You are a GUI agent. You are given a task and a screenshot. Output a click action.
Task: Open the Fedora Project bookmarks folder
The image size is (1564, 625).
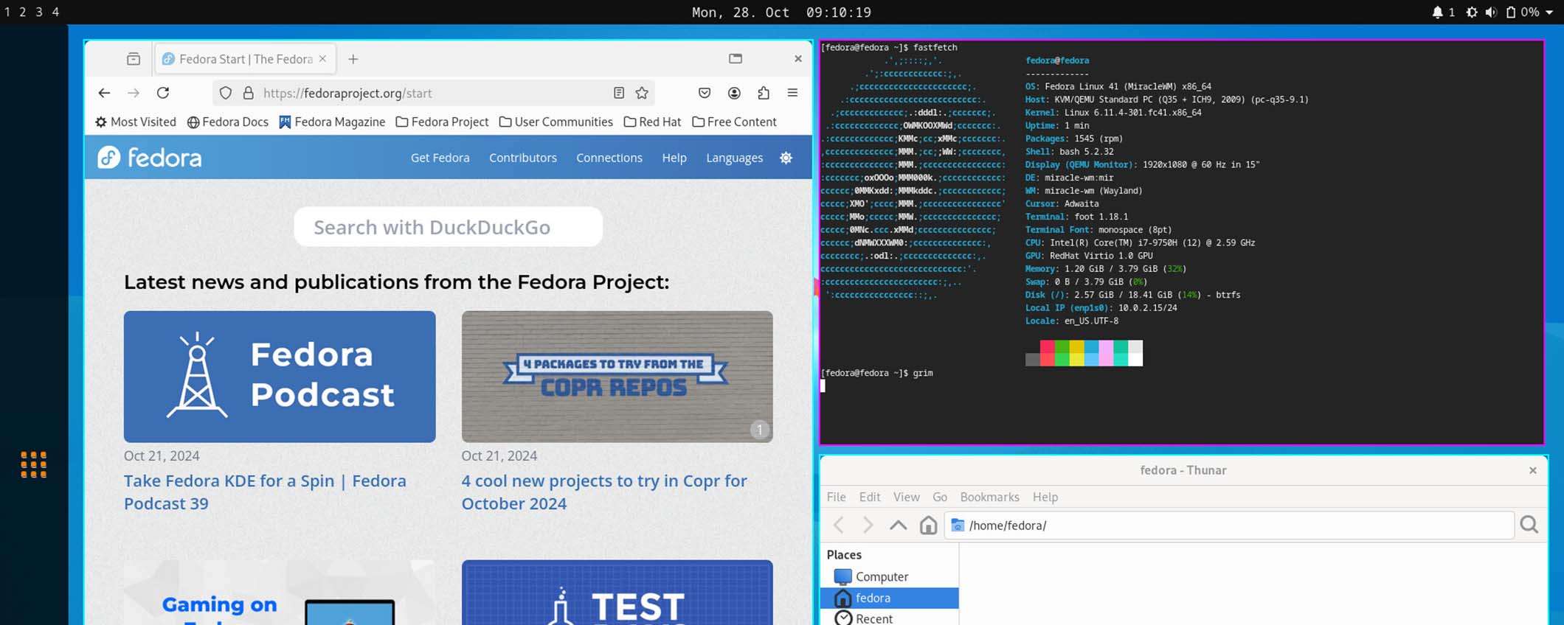point(442,122)
